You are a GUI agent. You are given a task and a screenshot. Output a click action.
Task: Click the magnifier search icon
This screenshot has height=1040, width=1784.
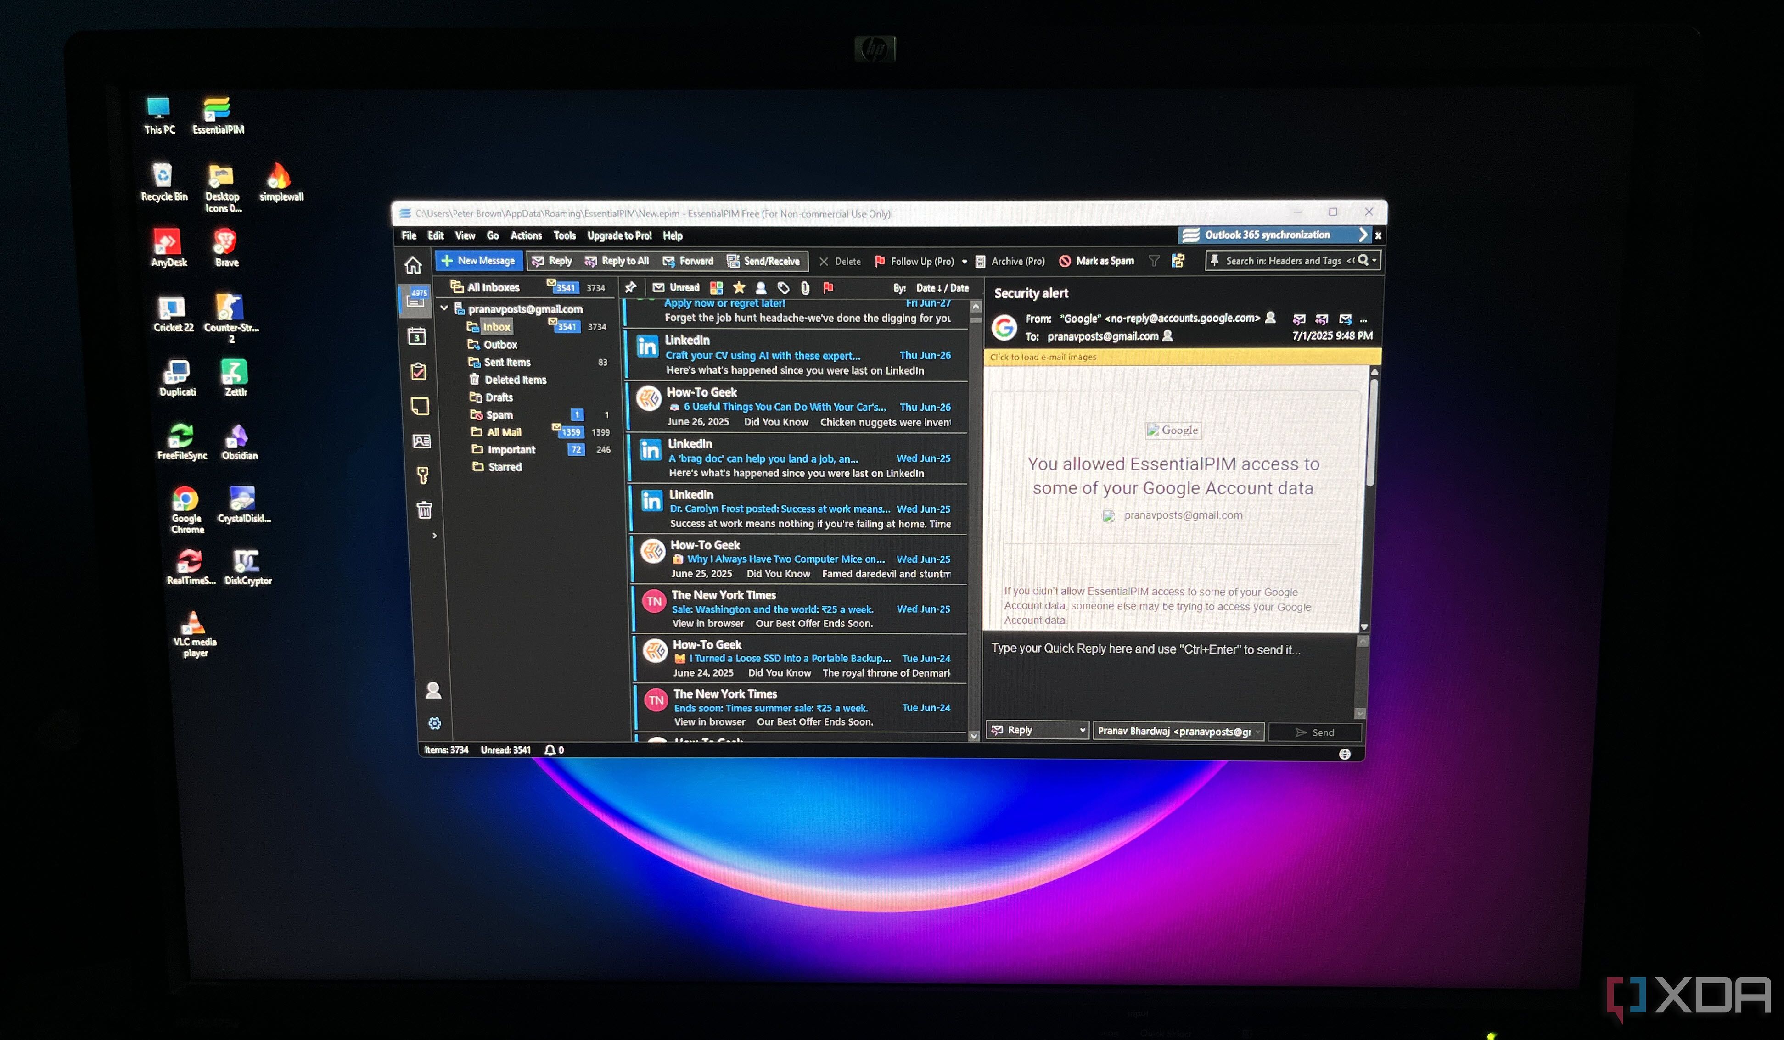pyautogui.click(x=1363, y=261)
